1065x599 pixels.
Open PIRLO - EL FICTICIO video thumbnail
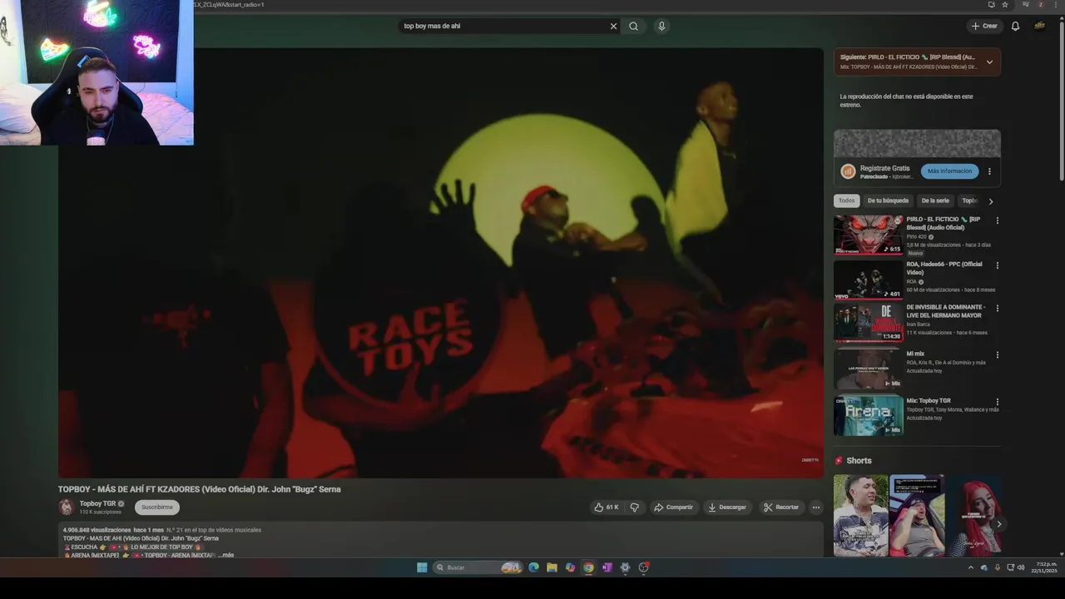point(868,235)
